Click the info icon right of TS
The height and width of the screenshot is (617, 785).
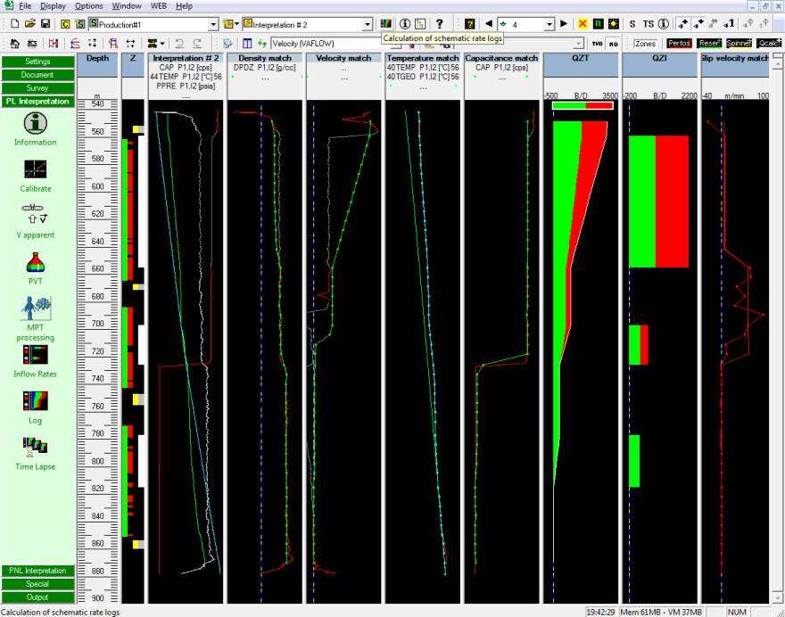[x=664, y=23]
